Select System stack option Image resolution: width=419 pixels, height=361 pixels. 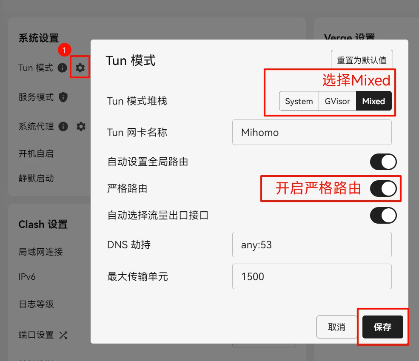tap(299, 101)
